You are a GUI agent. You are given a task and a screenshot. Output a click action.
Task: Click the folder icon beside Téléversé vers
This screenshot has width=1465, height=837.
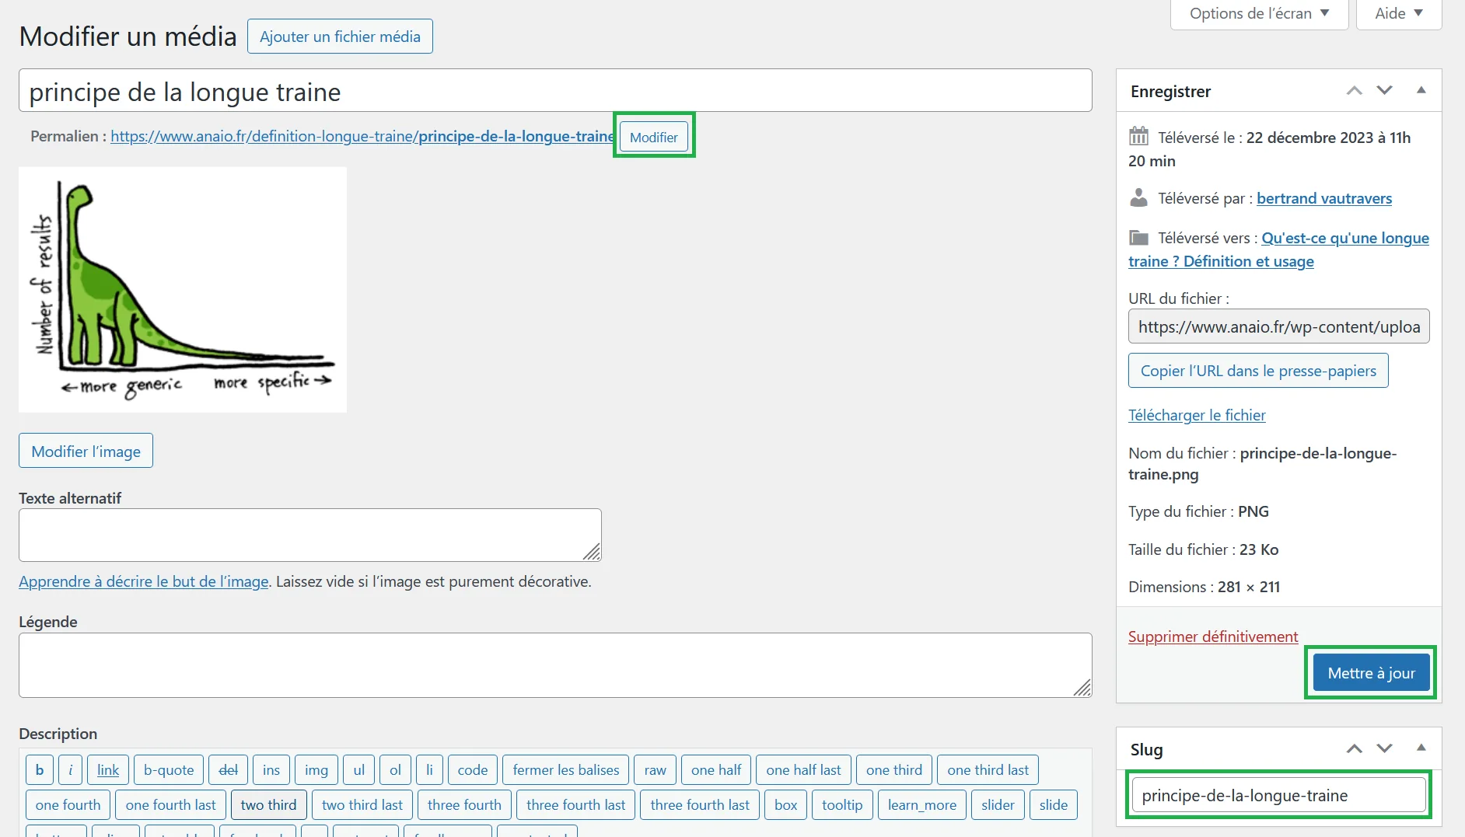tap(1138, 238)
